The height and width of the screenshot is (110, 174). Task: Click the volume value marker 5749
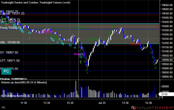166,94
